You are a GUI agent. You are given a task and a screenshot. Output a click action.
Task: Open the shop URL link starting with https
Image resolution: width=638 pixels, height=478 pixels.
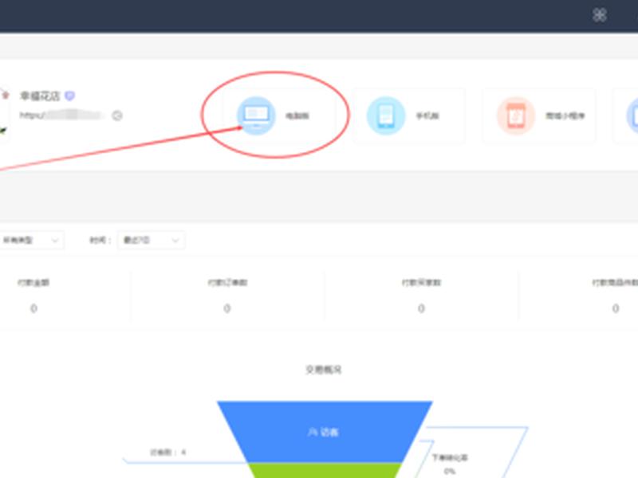(x=61, y=116)
